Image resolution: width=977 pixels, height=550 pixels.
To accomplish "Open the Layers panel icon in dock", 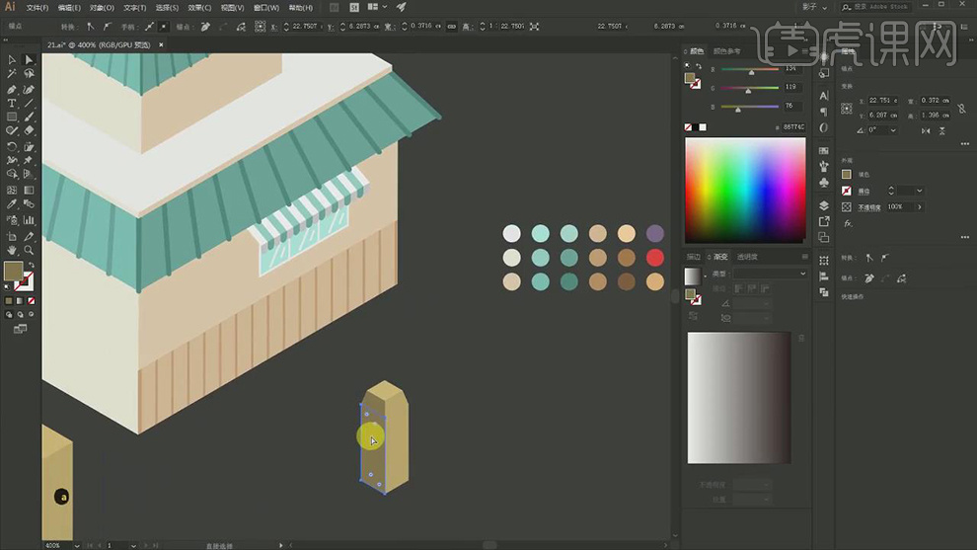I will tap(824, 205).
